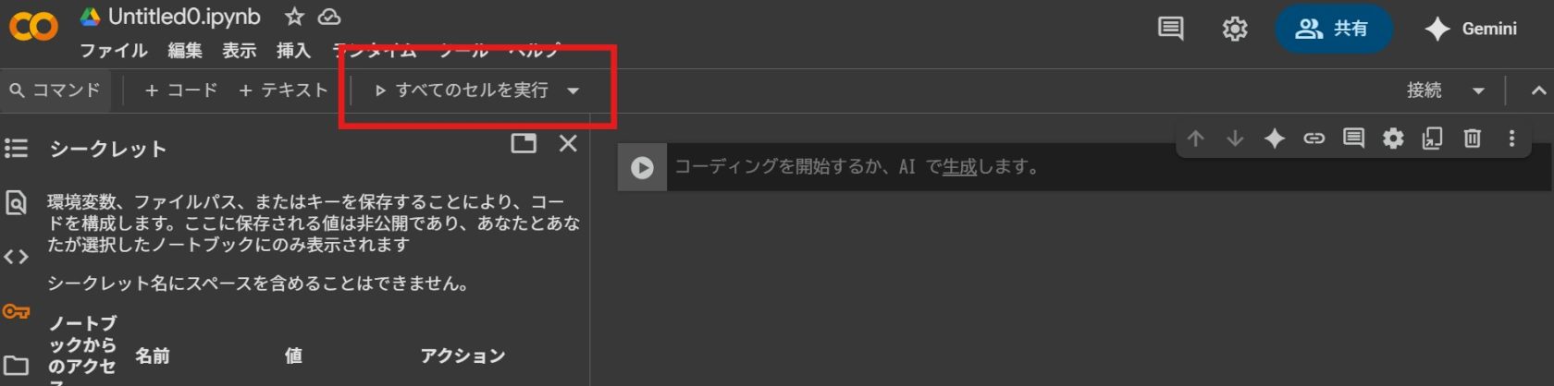Run the code cell play button
This screenshot has width=1554, height=386.
pos(642,167)
